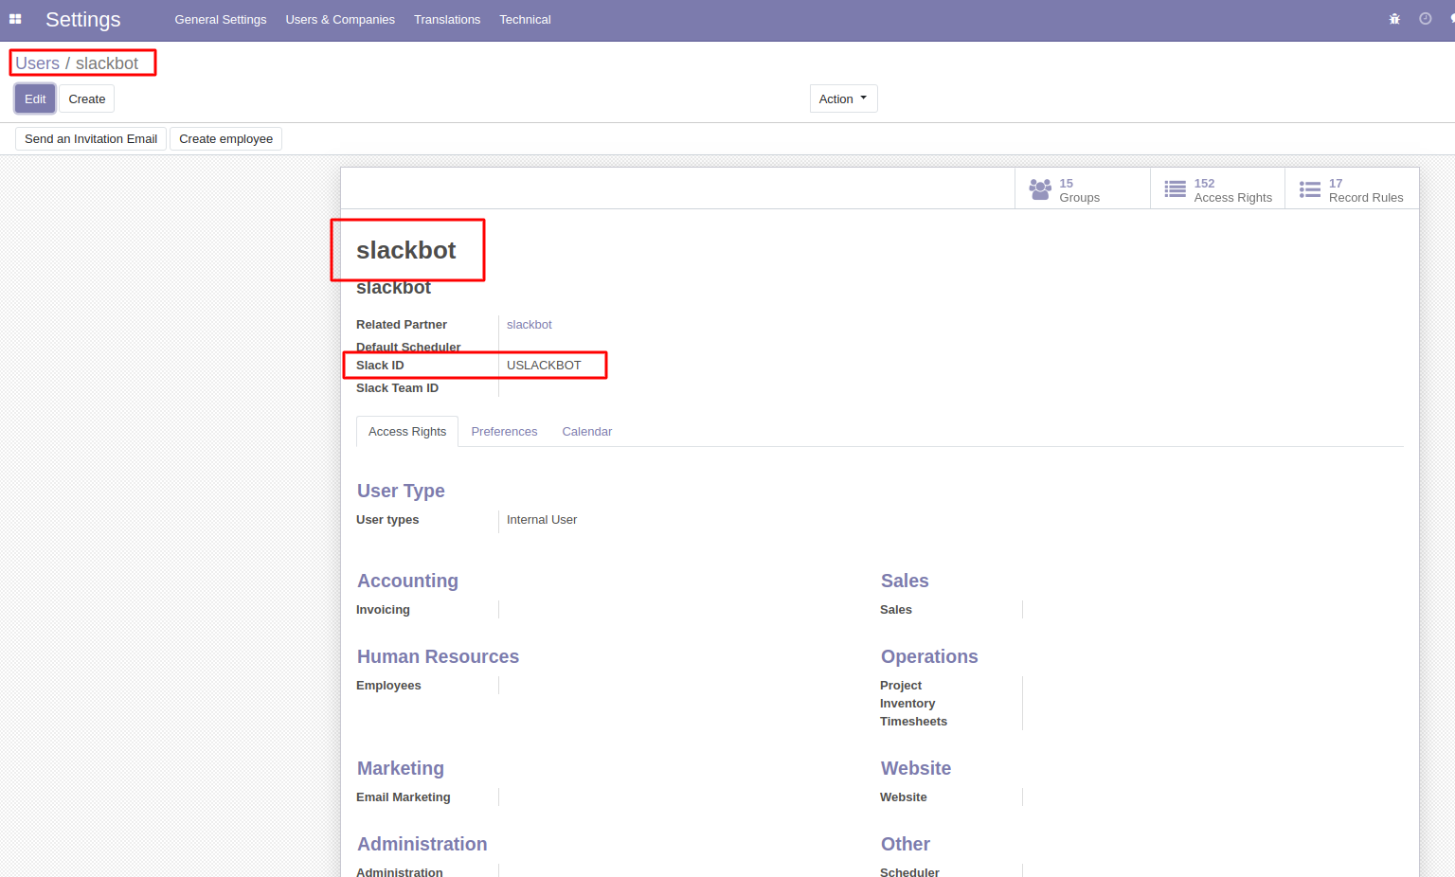Click the Record Rules list icon
The width and height of the screenshot is (1455, 877).
pos(1309,189)
